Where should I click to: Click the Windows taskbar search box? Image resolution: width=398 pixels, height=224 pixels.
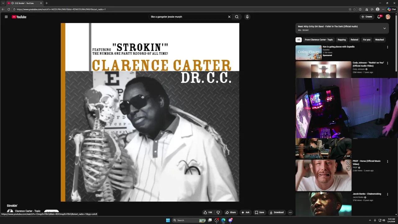point(189,220)
